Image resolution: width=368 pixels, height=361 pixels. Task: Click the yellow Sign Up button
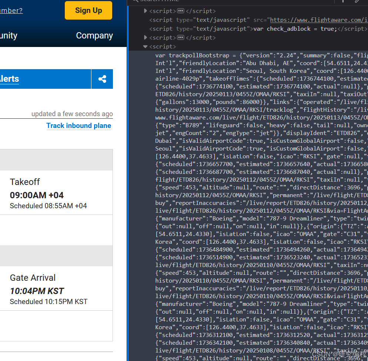[88, 10]
